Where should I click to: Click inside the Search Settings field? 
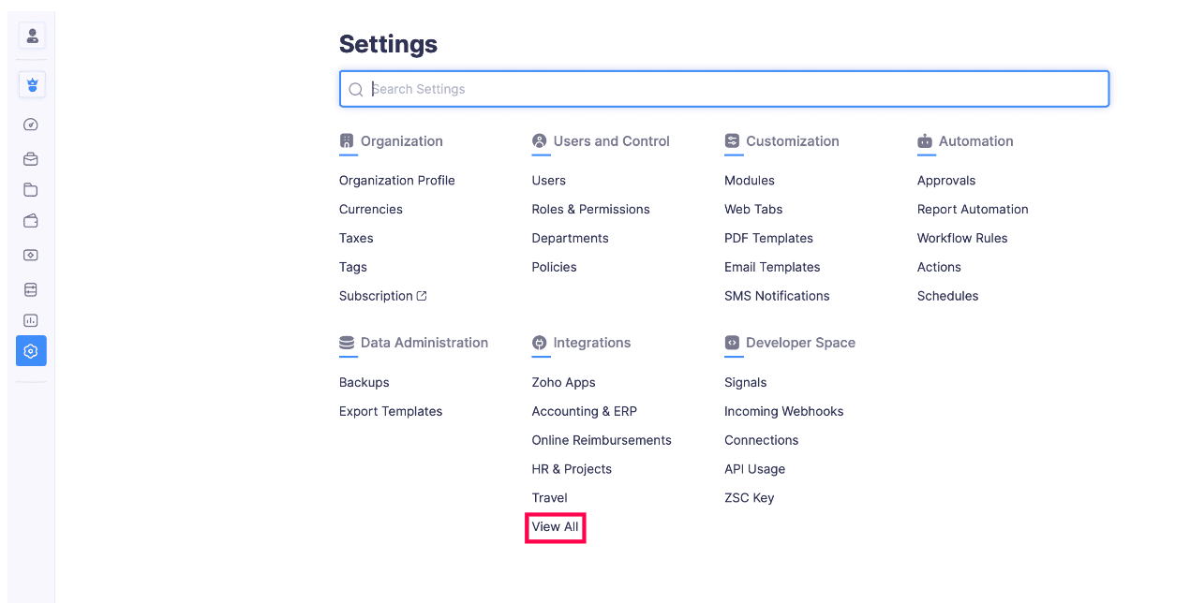pos(656,88)
